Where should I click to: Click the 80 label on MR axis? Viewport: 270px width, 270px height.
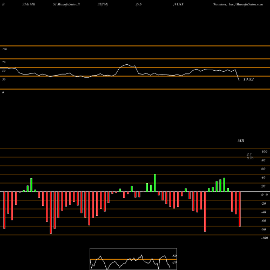(264, 160)
